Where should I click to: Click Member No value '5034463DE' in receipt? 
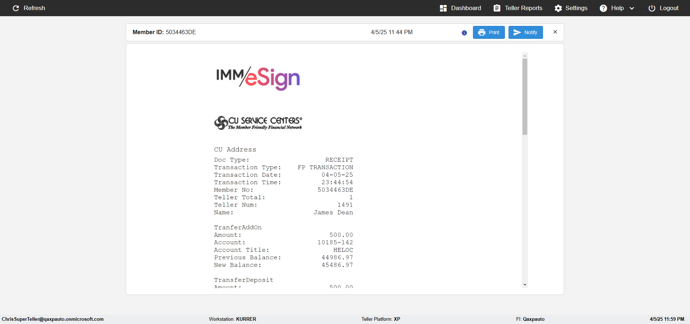(335, 190)
